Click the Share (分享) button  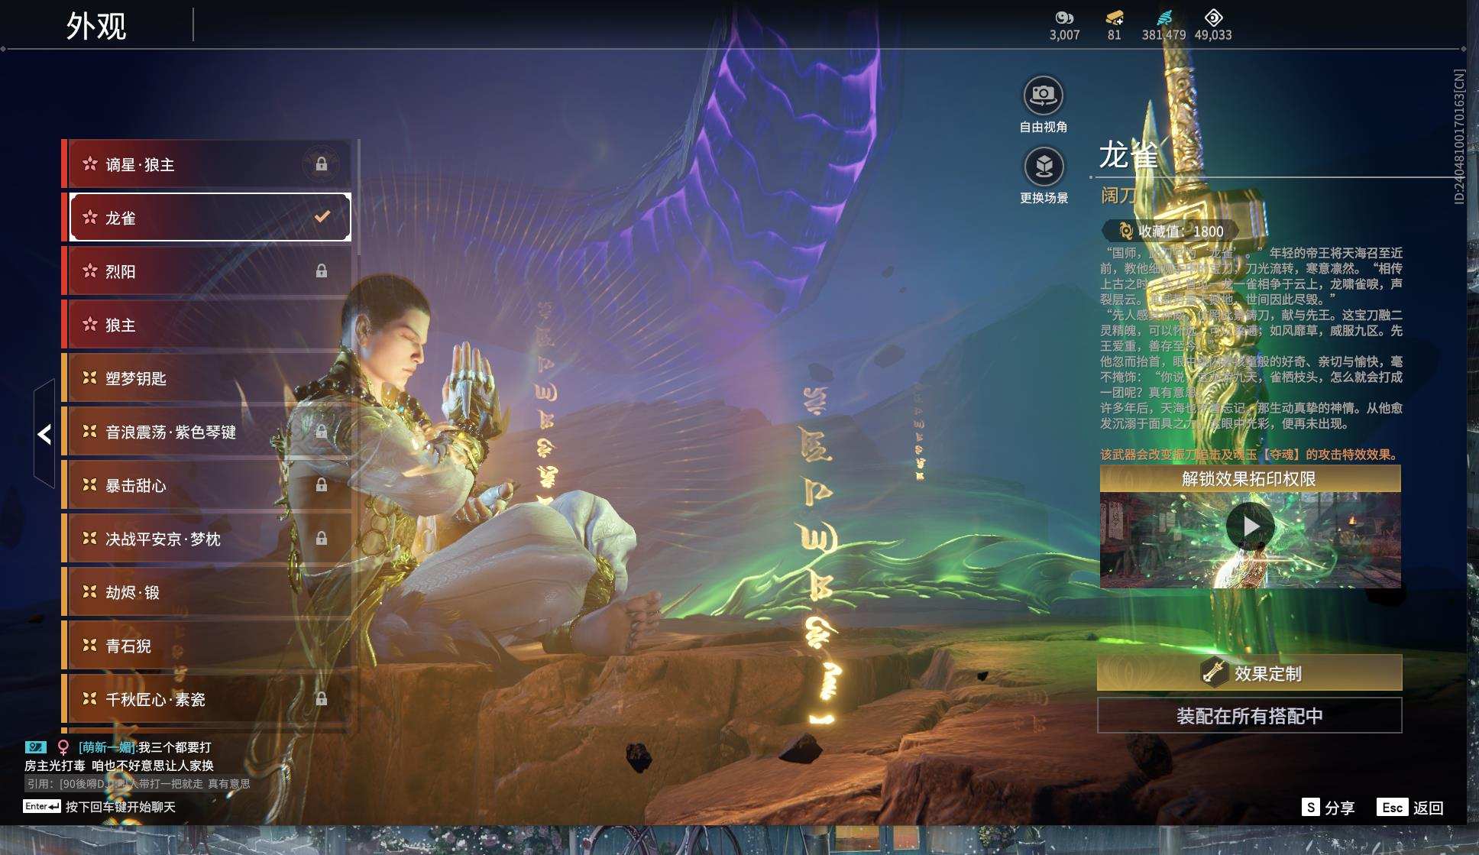coord(1328,808)
